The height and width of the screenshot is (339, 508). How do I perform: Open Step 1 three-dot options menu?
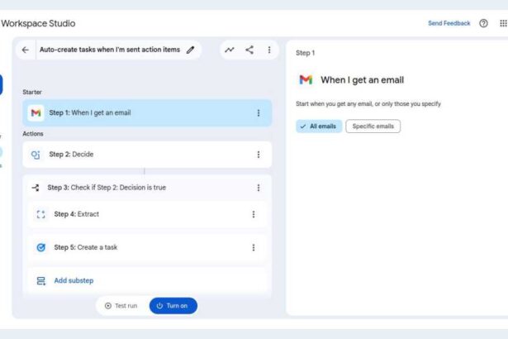258,112
